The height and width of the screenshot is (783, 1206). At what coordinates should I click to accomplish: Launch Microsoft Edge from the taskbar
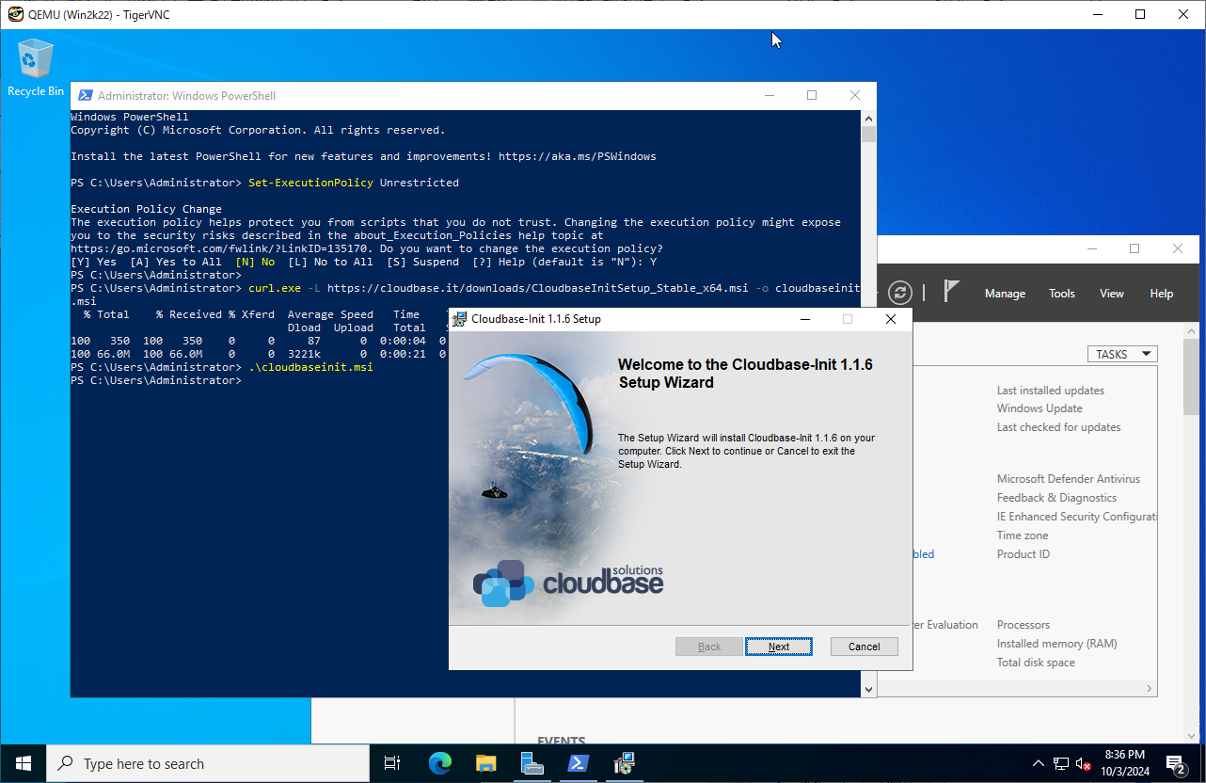click(x=439, y=763)
